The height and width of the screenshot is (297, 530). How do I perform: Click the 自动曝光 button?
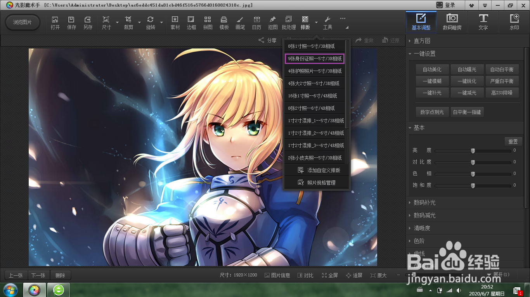pyautogui.click(x=467, y=69)
